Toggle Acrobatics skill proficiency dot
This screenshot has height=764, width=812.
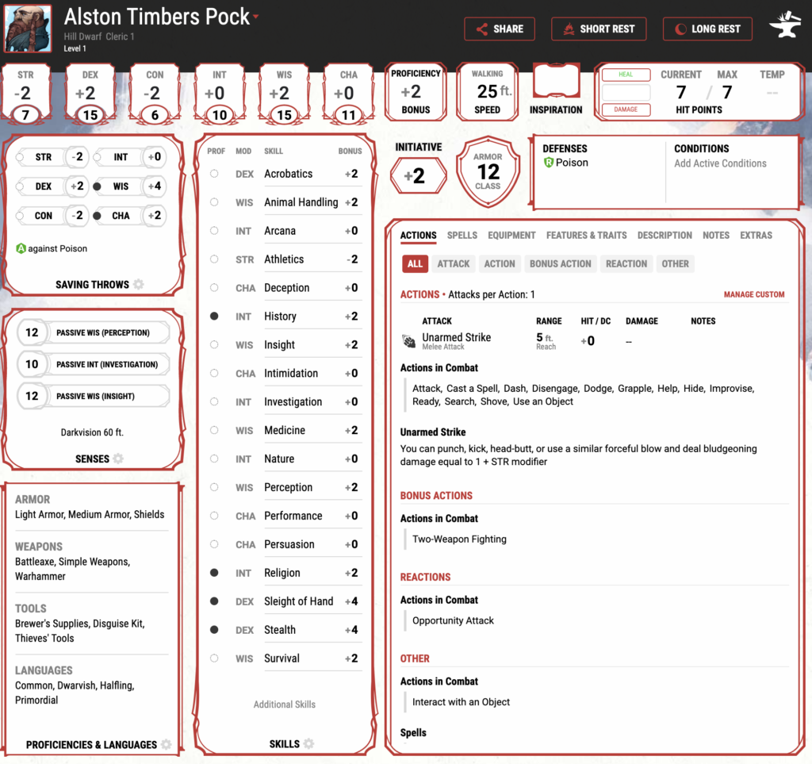214,174
